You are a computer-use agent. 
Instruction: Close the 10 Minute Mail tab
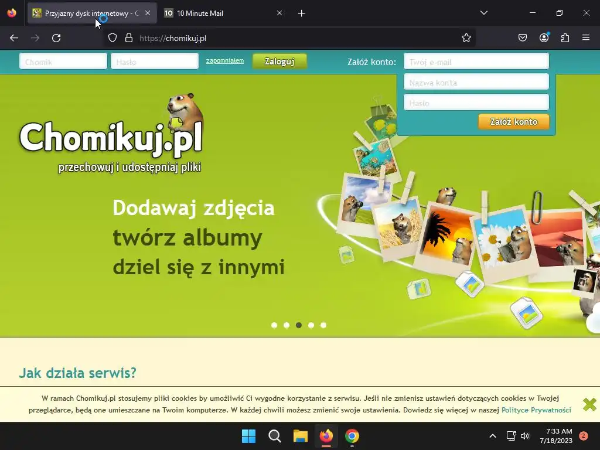click(x=279, y=13)
